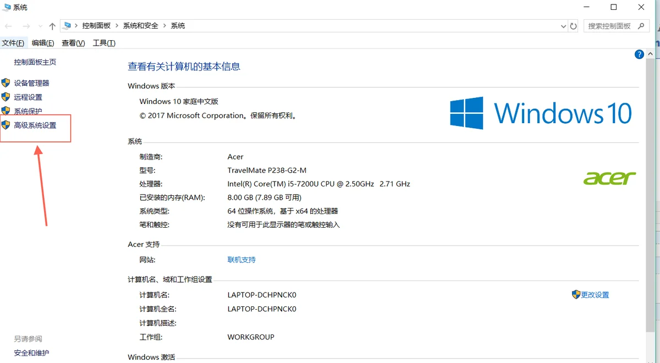This screenshot has height=363, width=660.
Task: Click the 计算机全名 value LAPTOP-DCHPNCK0
Action: click(x=262, y=309)
